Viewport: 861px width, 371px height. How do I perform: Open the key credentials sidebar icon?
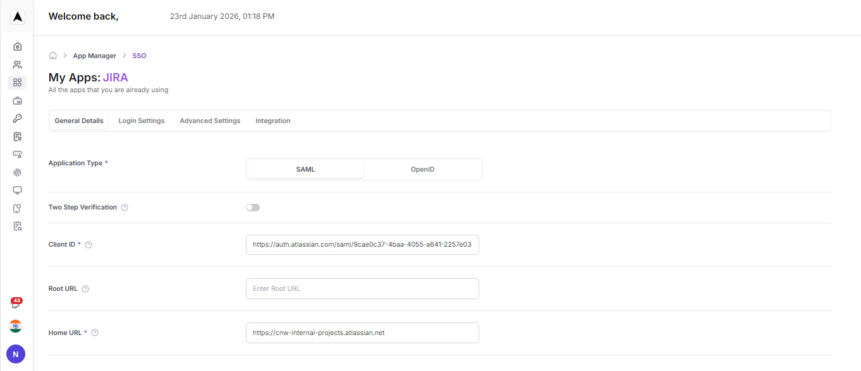pyautogui.click(x=17, y=118)
